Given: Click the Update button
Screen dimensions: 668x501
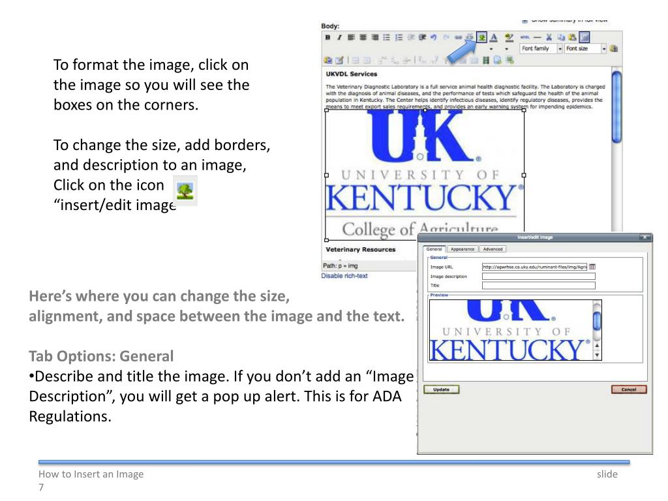Looking at the screenshot, I should pos(442,389).
